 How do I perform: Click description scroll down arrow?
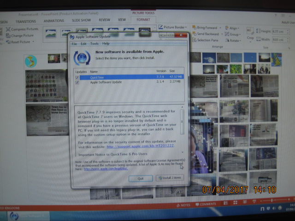point(183,152)
